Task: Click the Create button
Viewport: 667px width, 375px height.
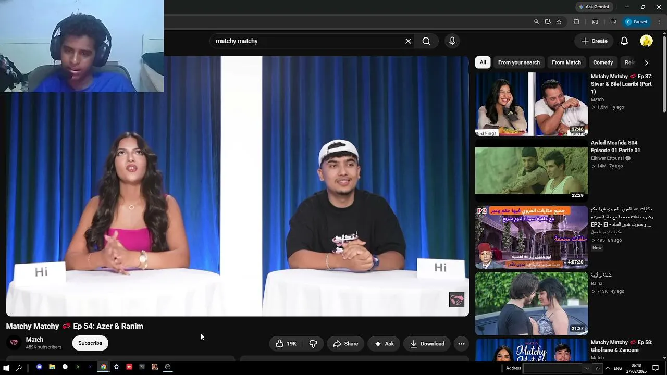Action: point(594,41)
